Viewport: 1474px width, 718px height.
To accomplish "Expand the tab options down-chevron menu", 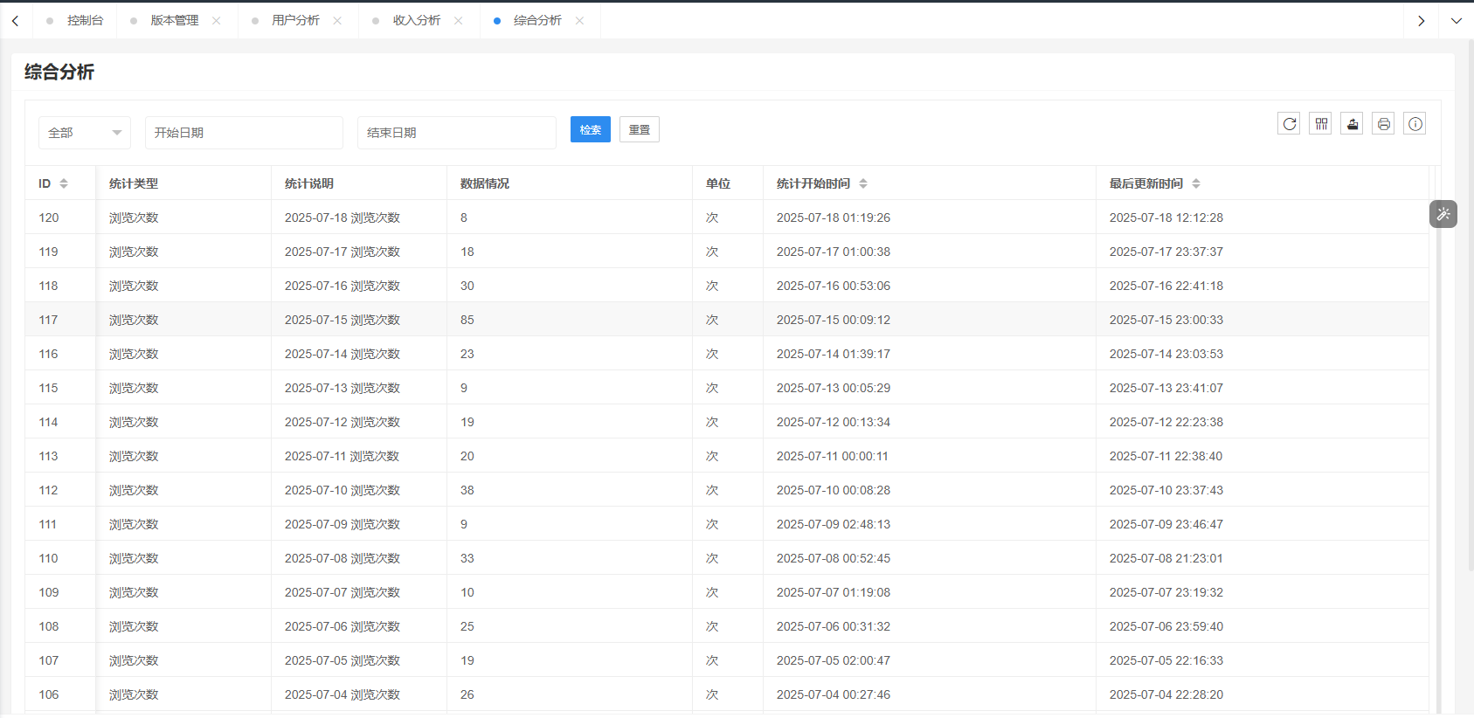I will [1457, 21].
